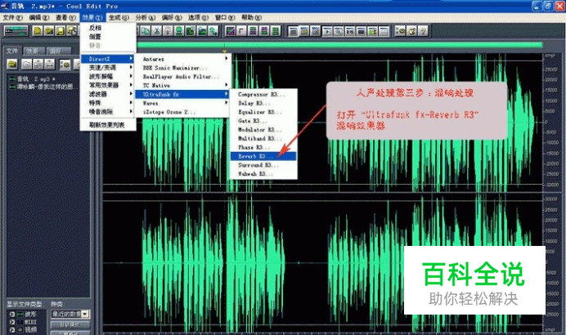Select Surround R3 menu entry
Image resolution: width=566 pixels, height=335 pixels.
coord(263,165)
